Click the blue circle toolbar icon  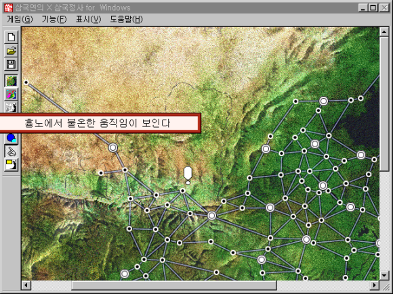12,138
